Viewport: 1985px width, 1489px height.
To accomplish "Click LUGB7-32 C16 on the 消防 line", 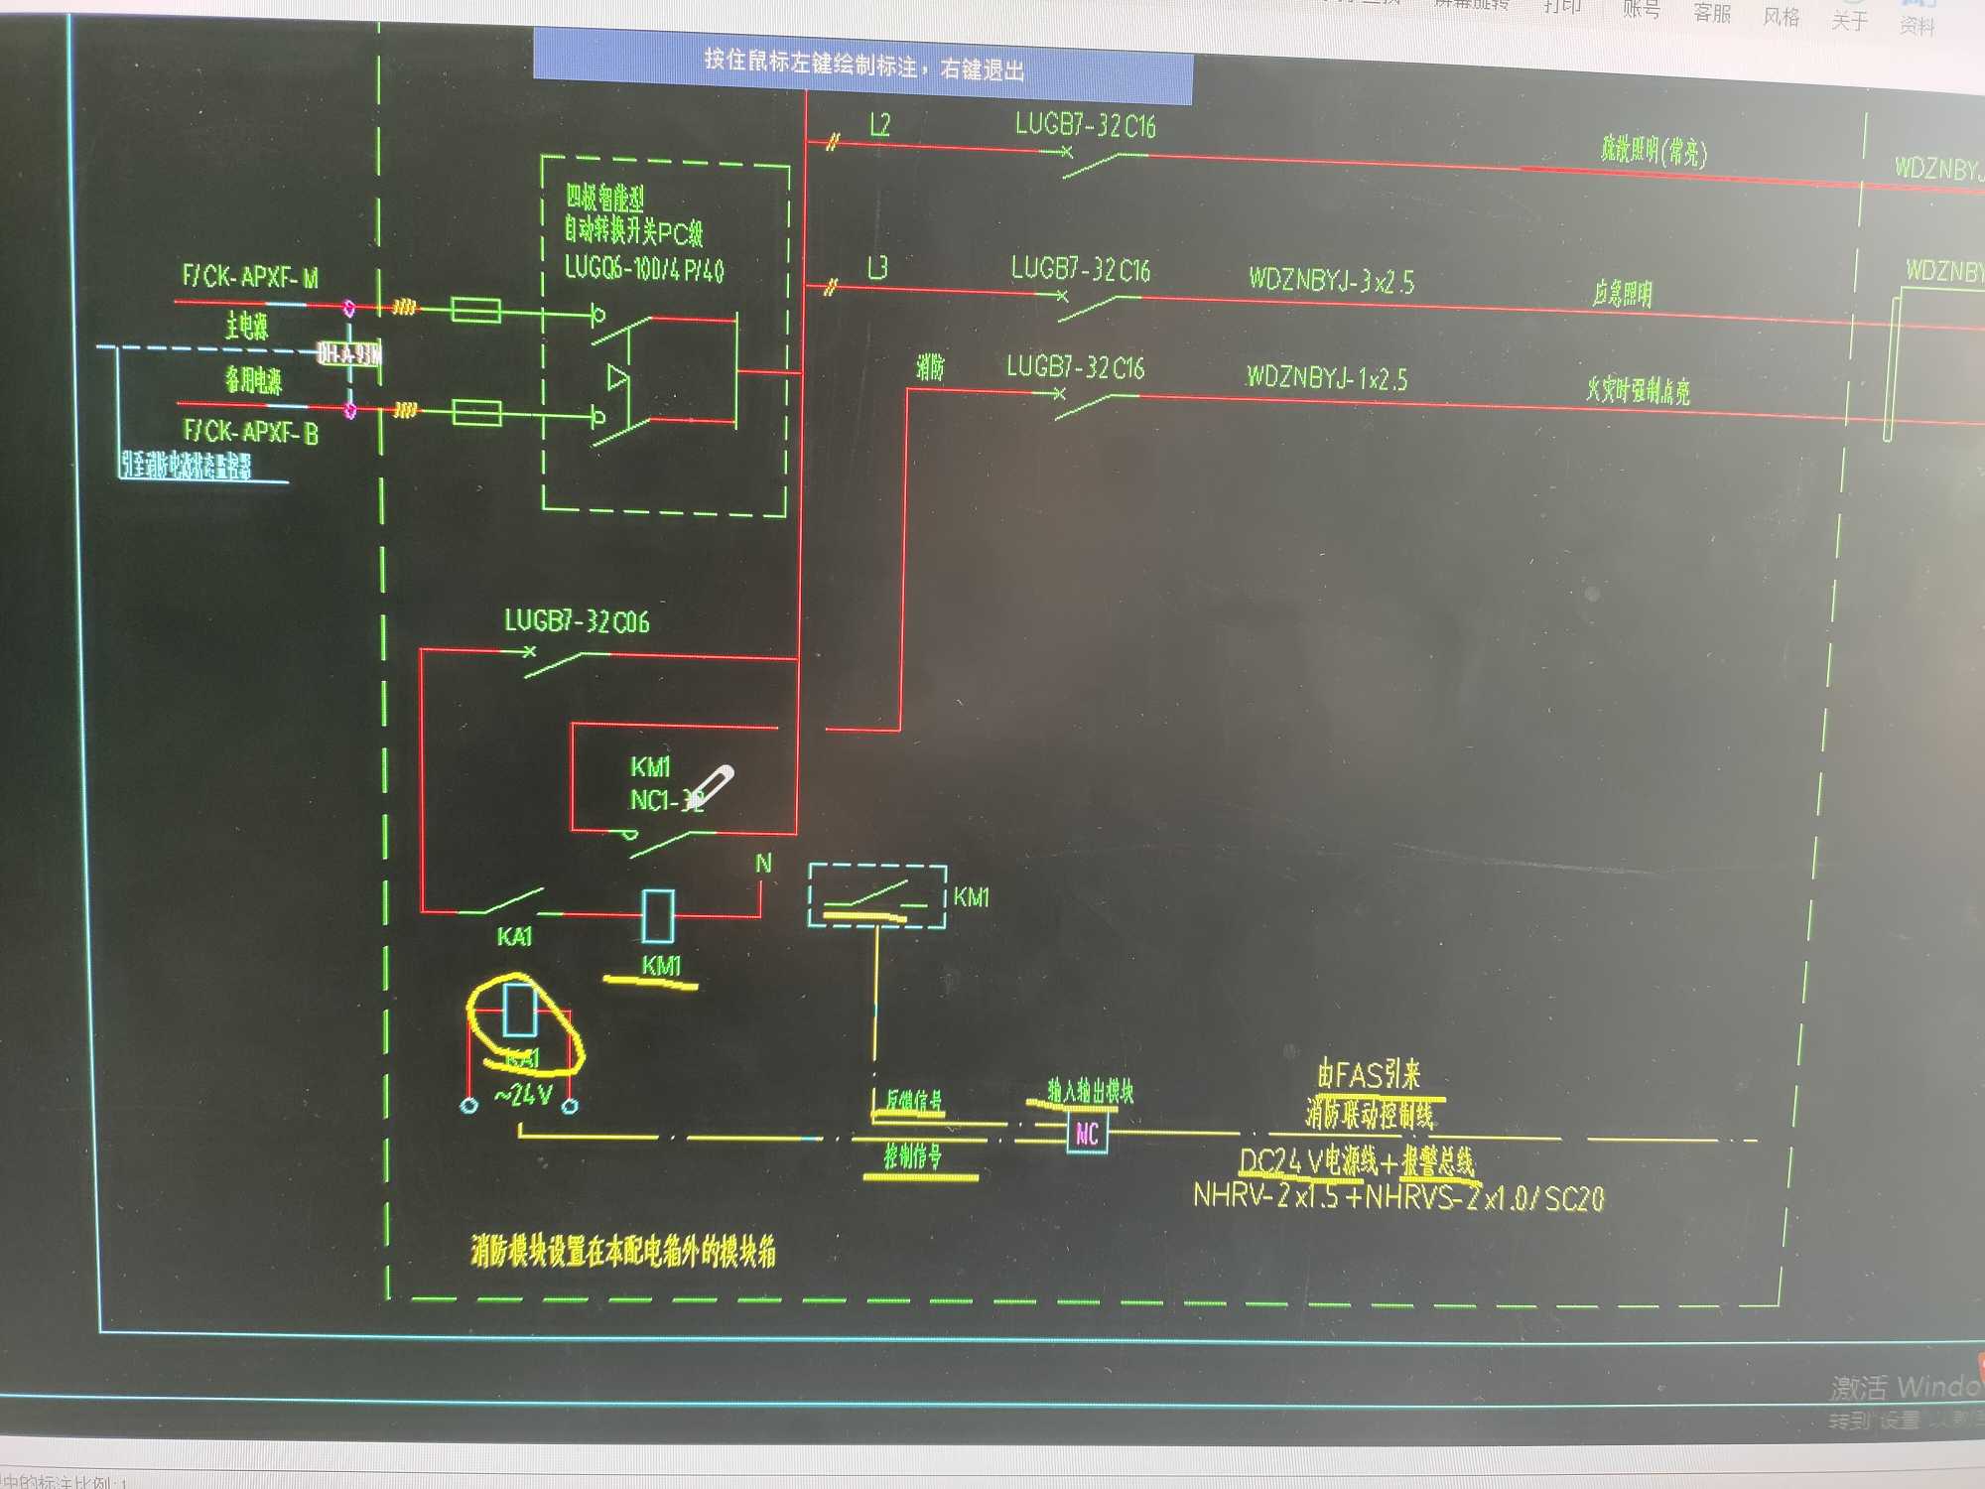I will (x=1076, y=367).
